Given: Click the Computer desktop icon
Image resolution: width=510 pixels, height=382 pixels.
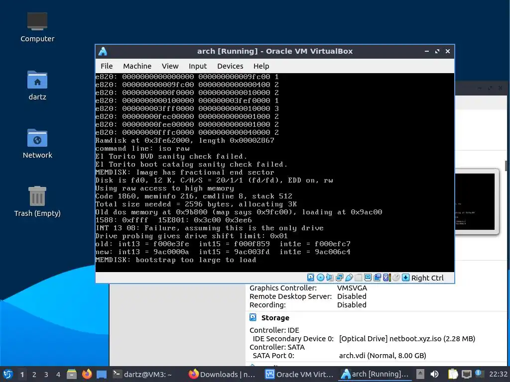Looking at the screenshot, I should point(37,27).
